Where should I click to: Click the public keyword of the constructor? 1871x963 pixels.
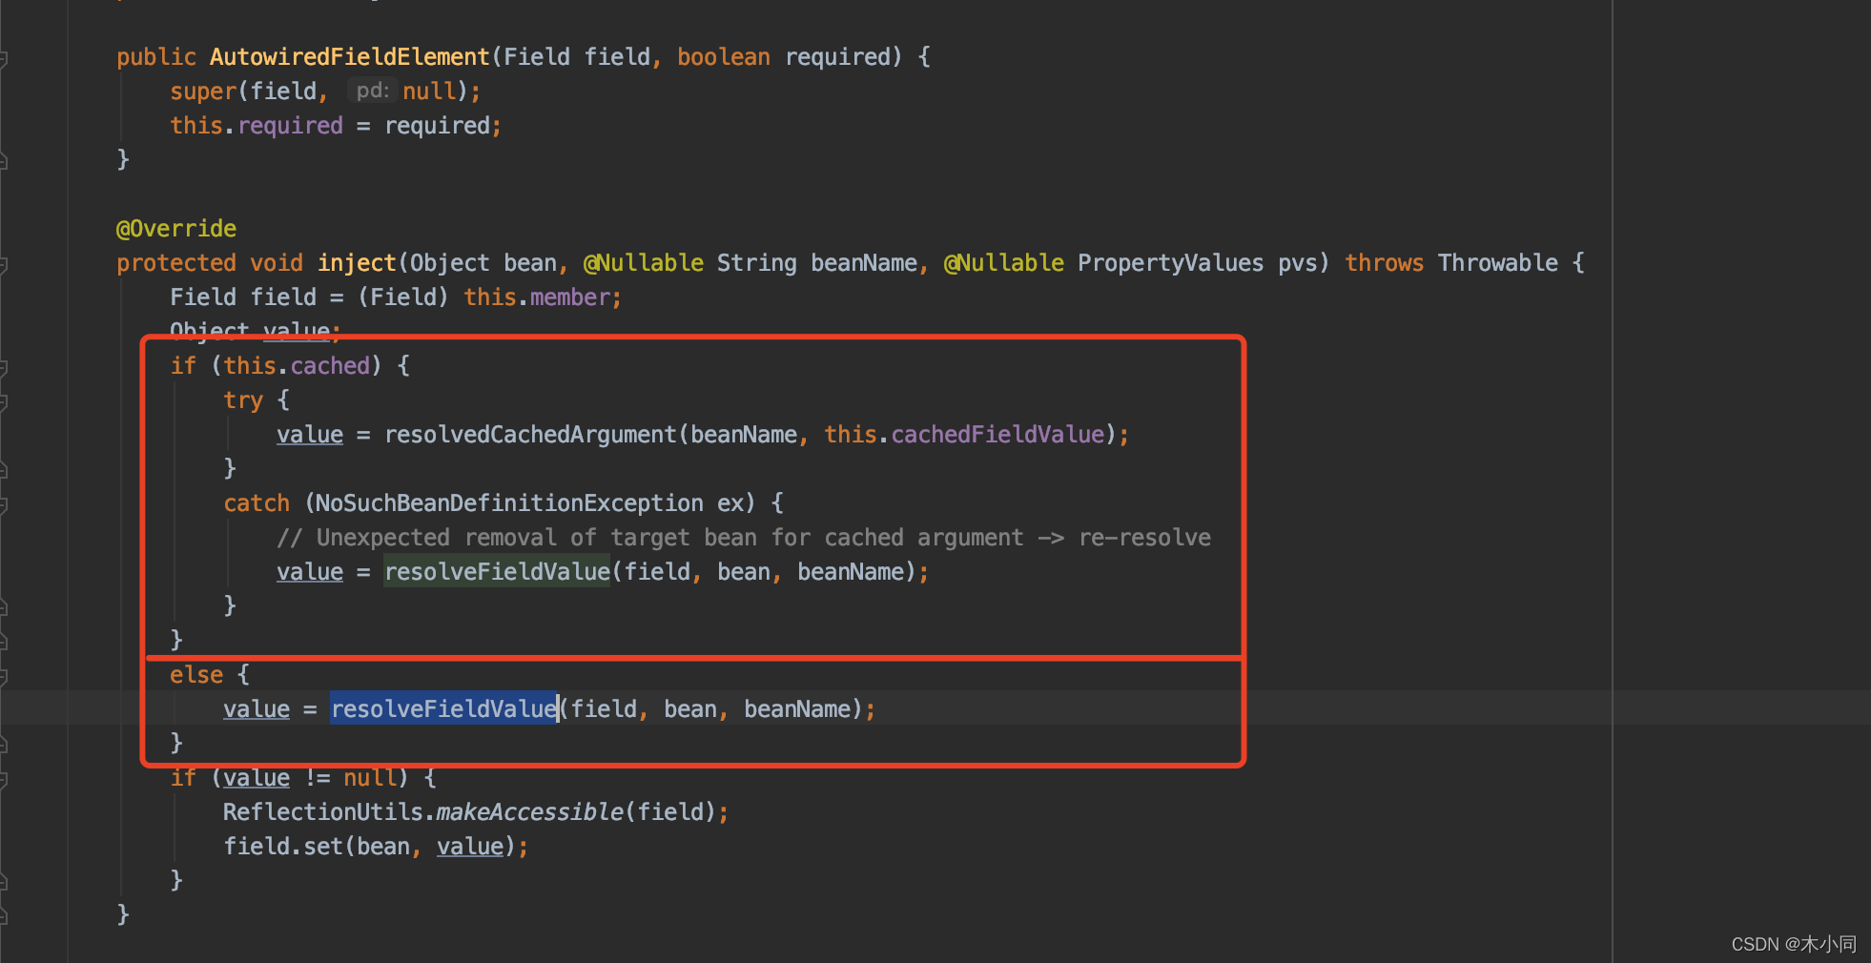(x=156, y=57)
